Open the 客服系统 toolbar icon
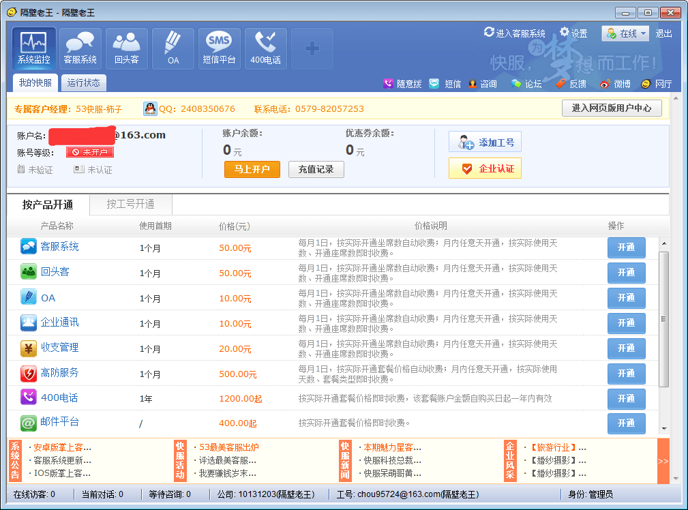This screenshot has width=688, height=510. tap(80, 48)
